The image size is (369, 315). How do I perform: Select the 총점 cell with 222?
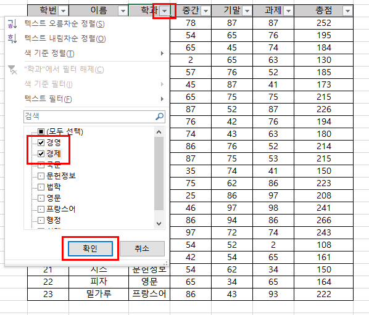pyautogui.click(x=323, y=294)
